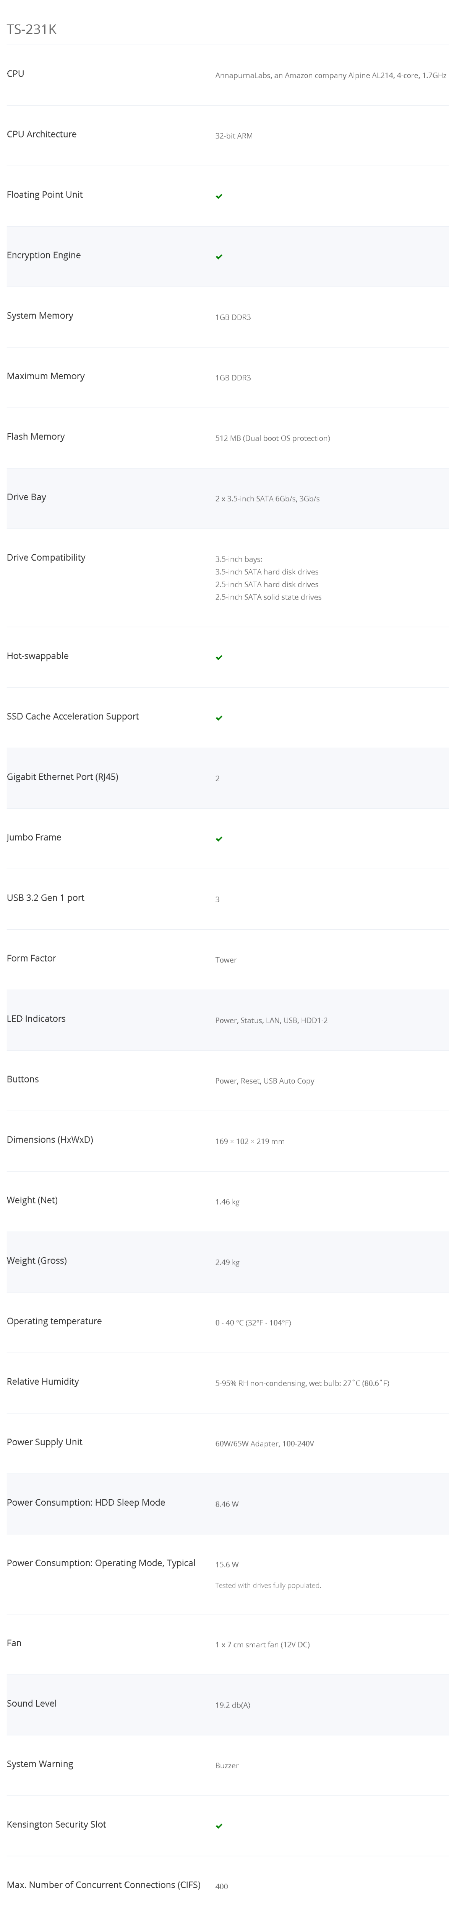The width and height of the screenshot is (449, 1913).
Task: Click the Hot-swappable green checkmark
Action: pyautogui.click(x=219, y=657)
